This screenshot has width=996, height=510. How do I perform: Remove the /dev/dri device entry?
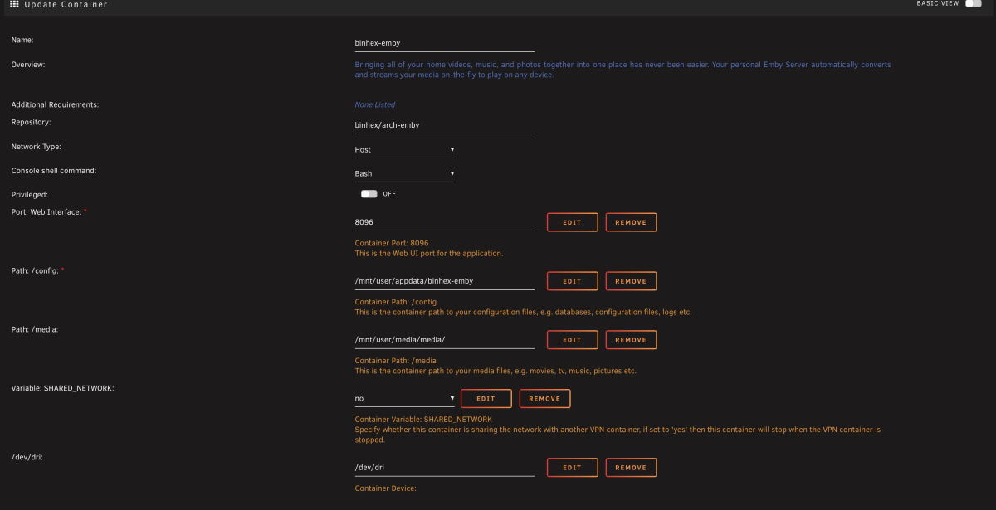pos(631,467)
